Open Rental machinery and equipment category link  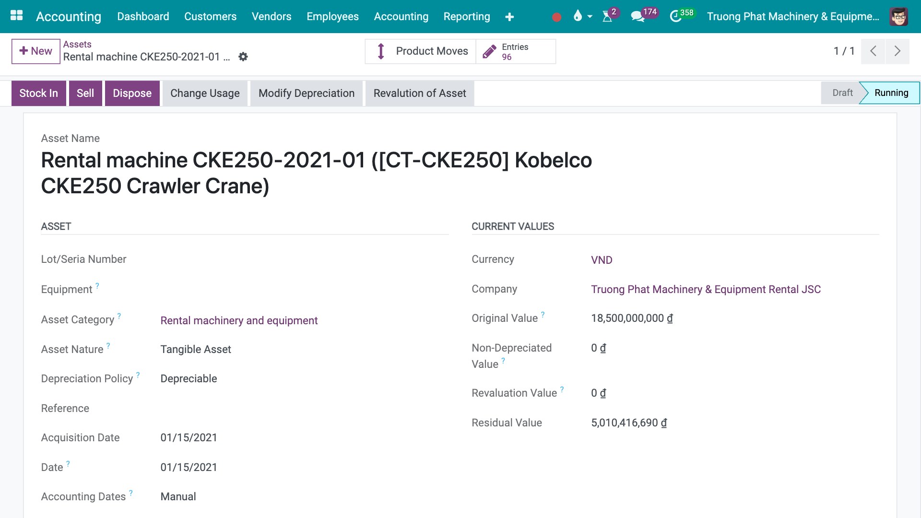[239, 320]
